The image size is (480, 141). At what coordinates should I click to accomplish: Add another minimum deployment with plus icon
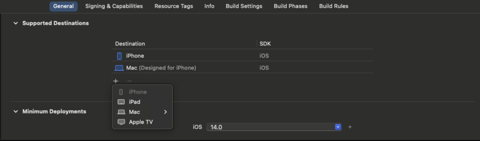pos(350,127)
